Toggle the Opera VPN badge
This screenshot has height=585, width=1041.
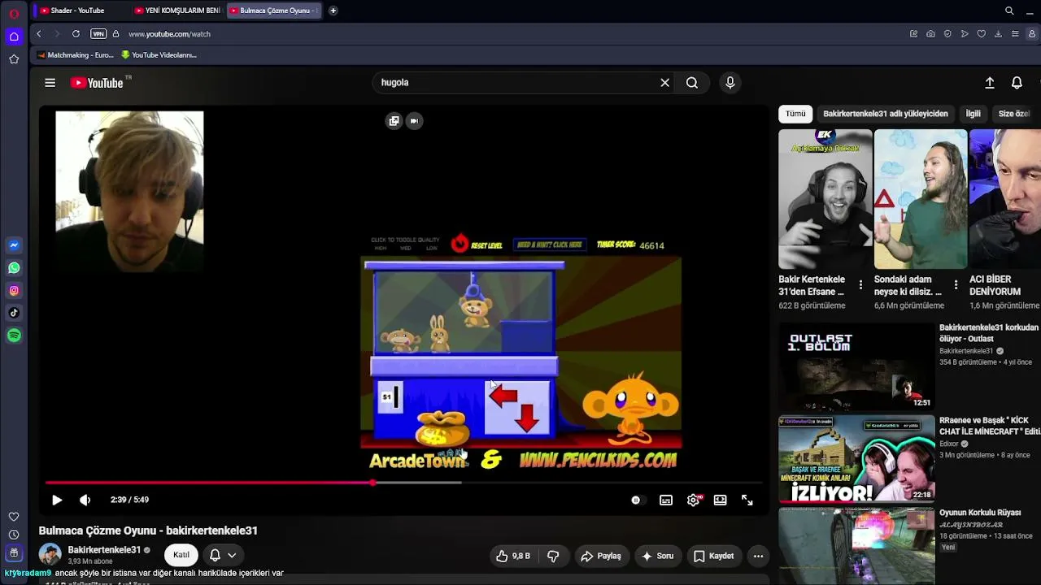coord(98,34)
